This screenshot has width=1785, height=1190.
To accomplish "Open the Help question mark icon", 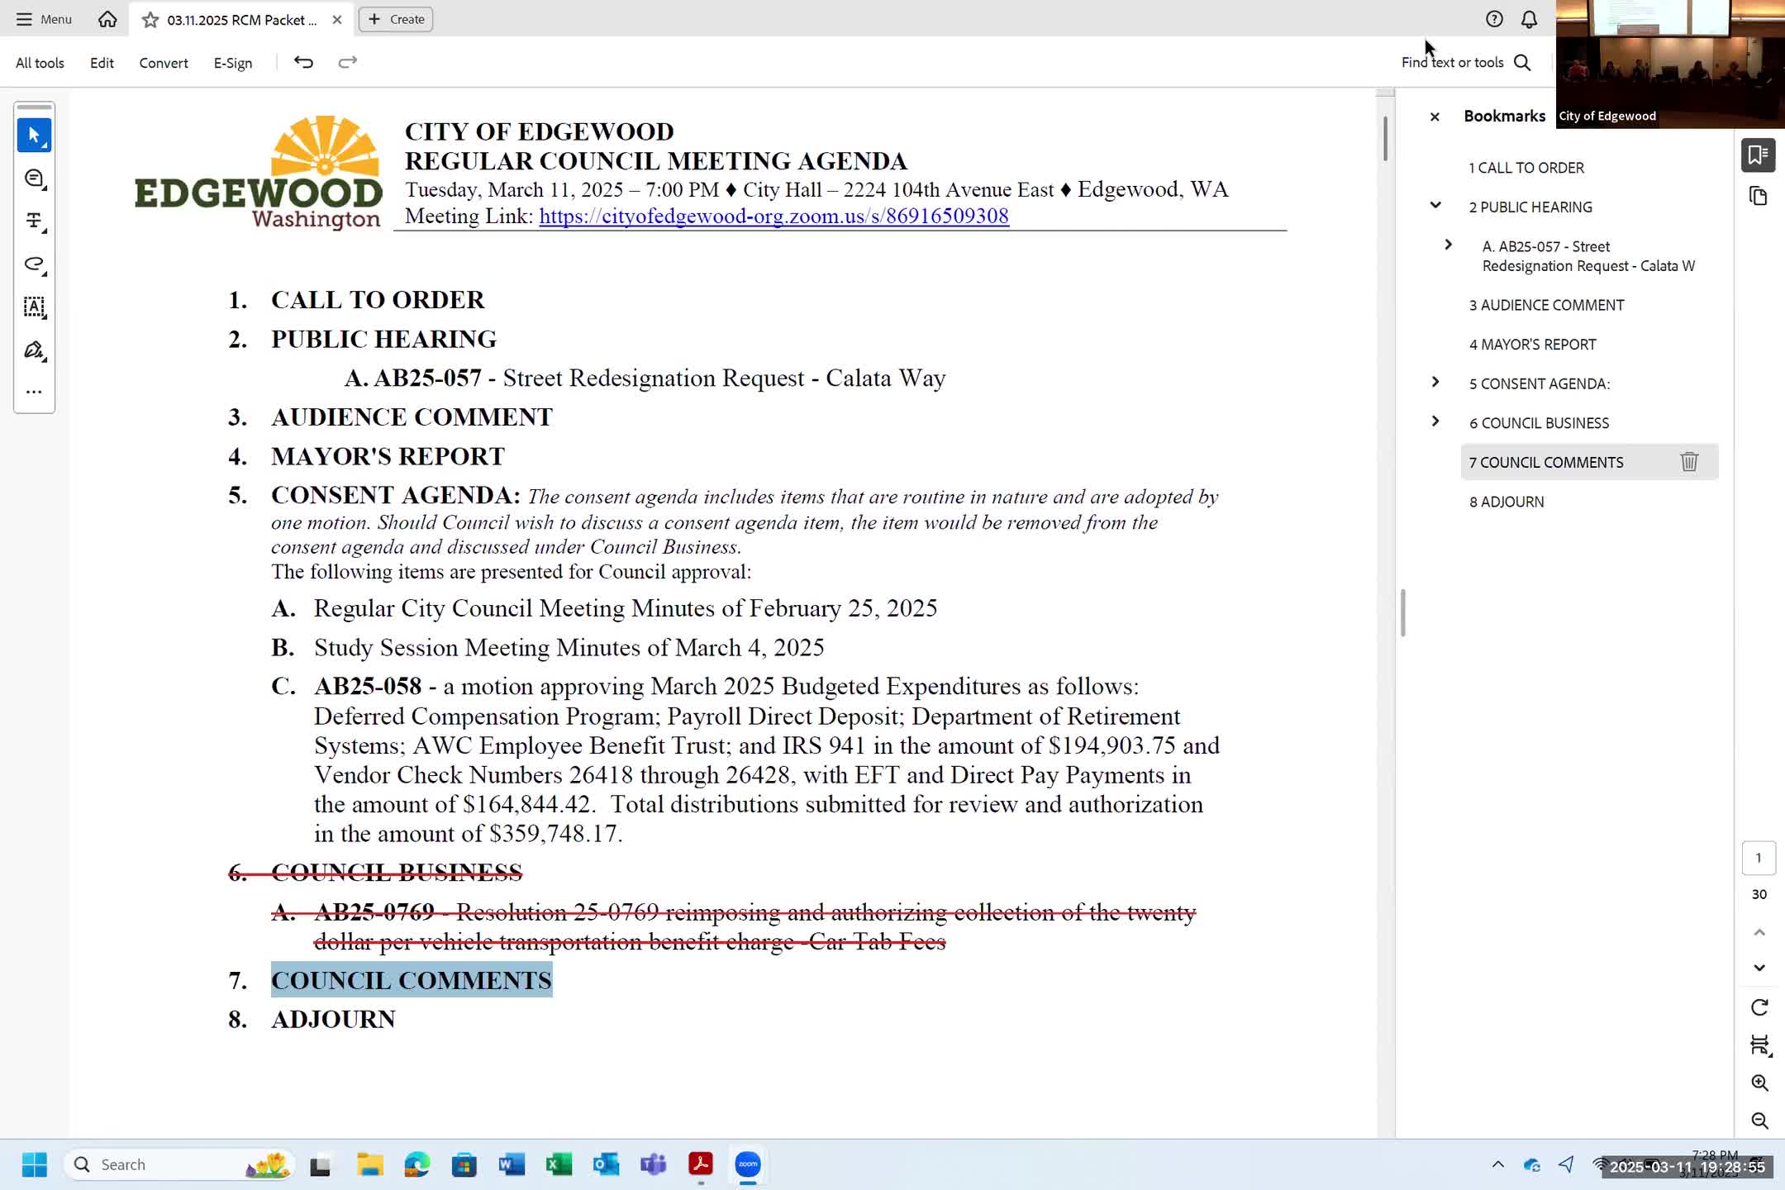I will (x=1494, y=19).
